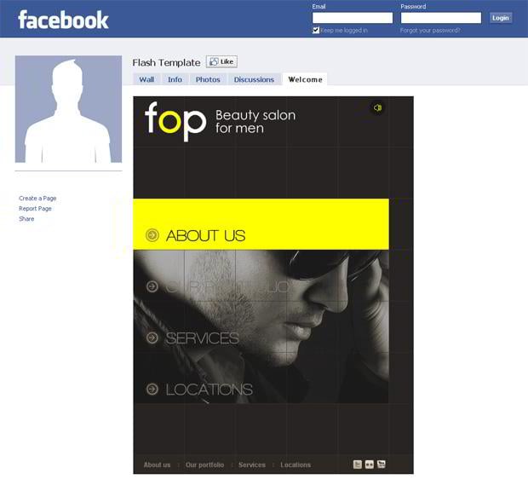This screenshot has height=485, width=528.
Task: Click the Twitter icon in salon footer
Action: (x=358, y=464)
